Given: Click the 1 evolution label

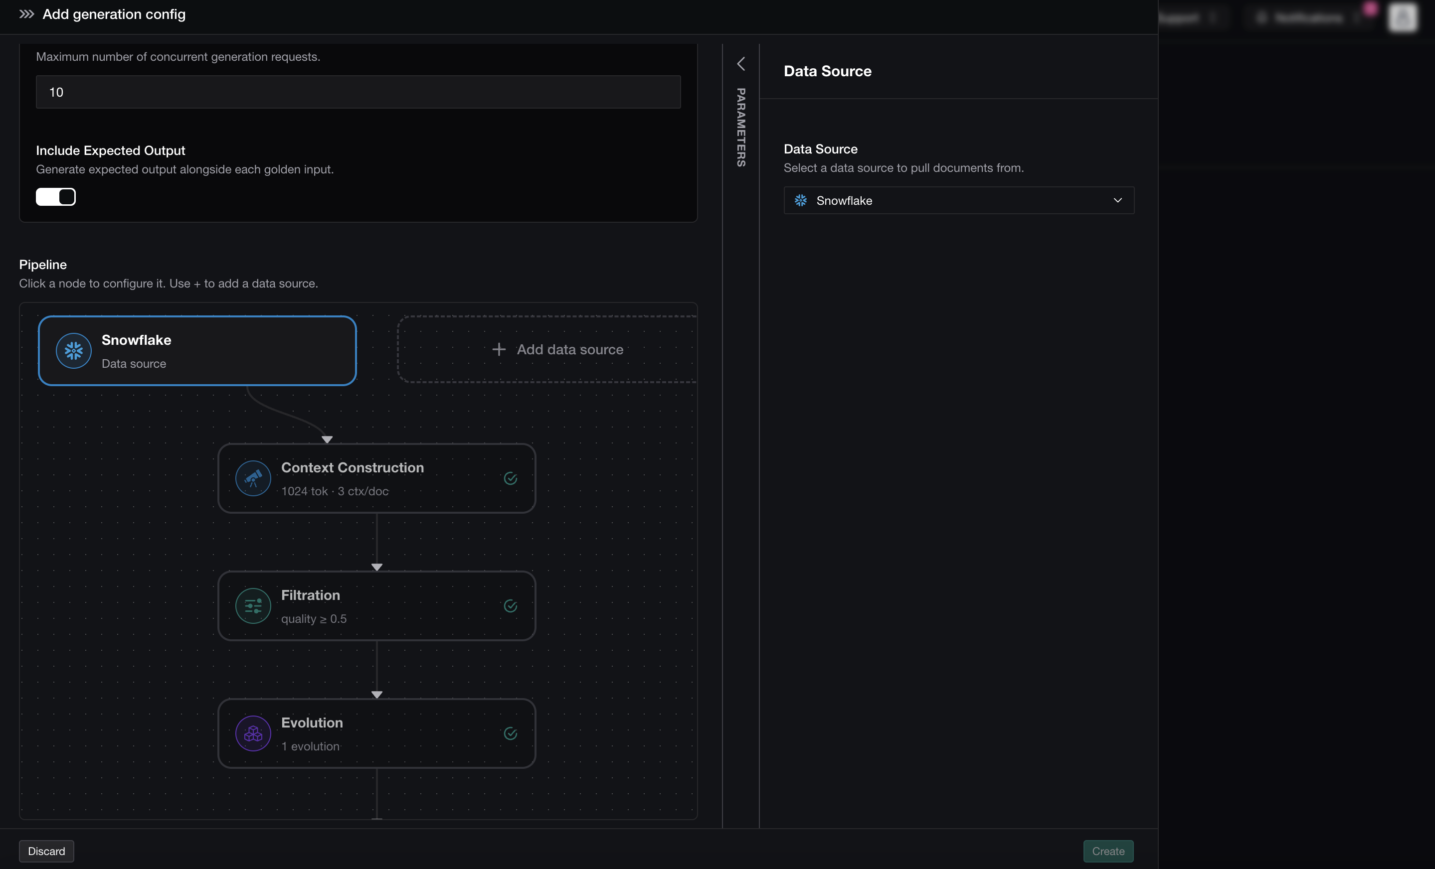Looking at the screenshot, I should (x=311, y=746).
